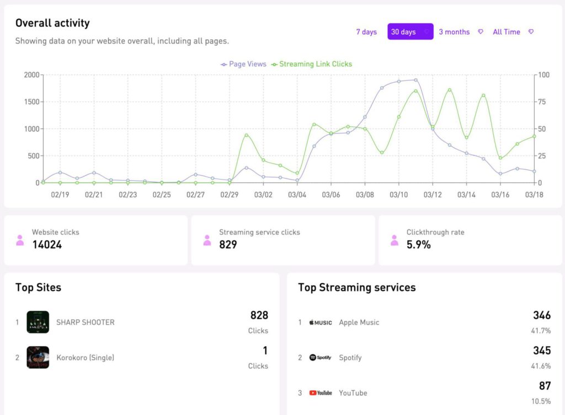Click the Korokoro album artwork
This screenshot has width=565, height=415.
coord(38,357)
